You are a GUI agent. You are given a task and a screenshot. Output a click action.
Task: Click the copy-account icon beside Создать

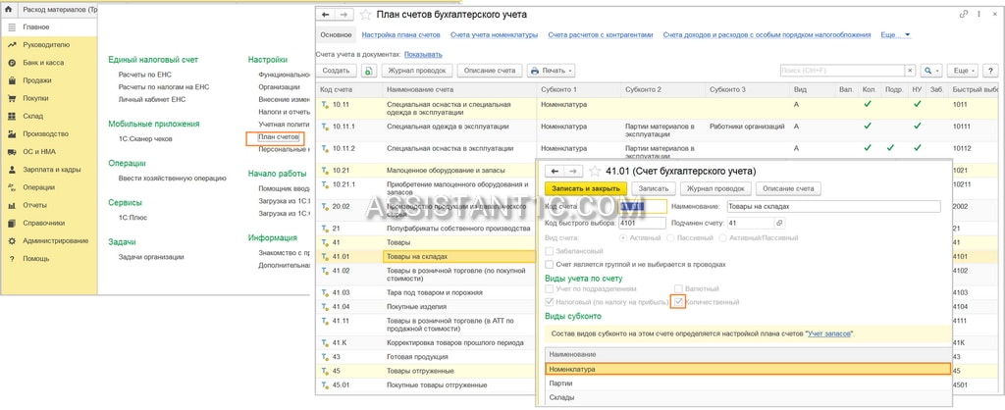tap(369, 71)
